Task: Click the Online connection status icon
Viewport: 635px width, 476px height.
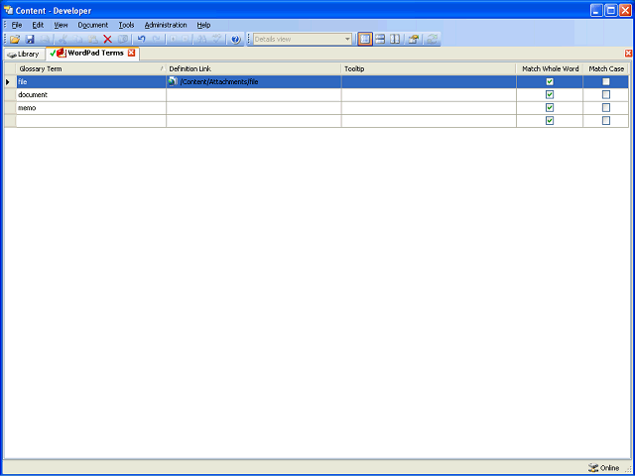Action: click(x=593, y=468)
